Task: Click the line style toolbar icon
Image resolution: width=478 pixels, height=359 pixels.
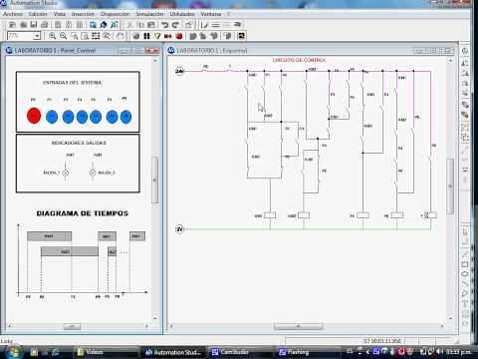Action: 216,25
